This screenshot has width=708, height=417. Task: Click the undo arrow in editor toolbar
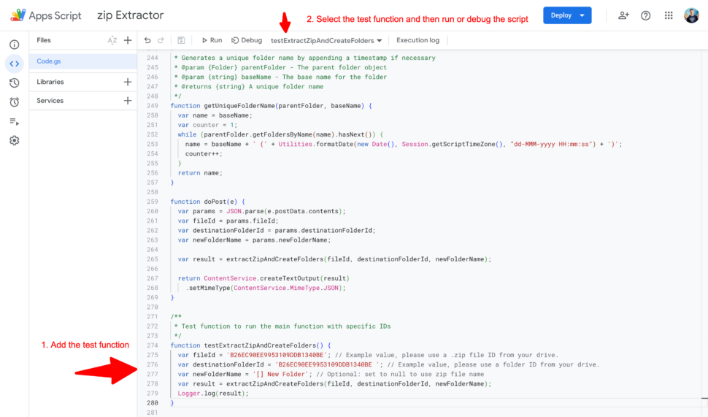(x=148, y=40)
